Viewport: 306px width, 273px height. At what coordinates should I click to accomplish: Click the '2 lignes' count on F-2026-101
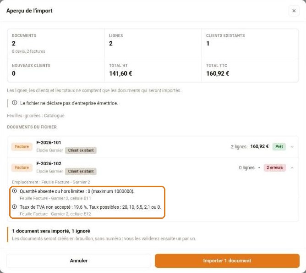239,147
